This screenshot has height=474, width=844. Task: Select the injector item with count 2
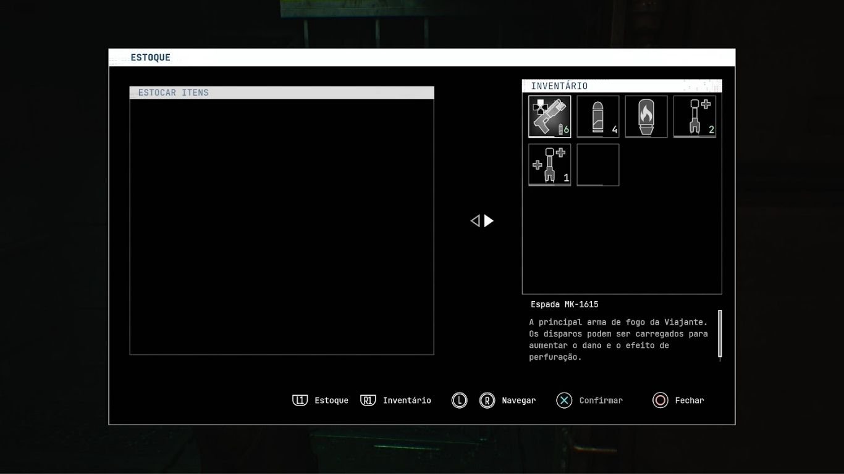point(694,116)
